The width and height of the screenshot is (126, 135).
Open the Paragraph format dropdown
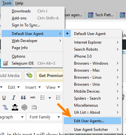(x=12, y=117)
